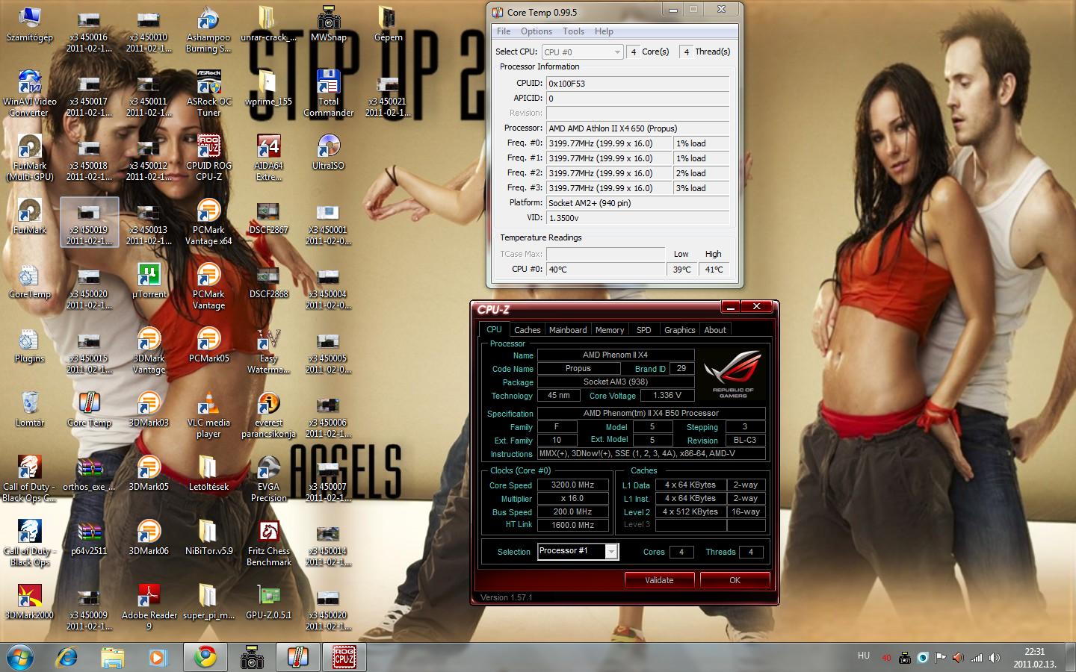Screen dimensions: 1076x672
Task: Click the Core Speed value 3200.0 MHz
Action: 573,485
